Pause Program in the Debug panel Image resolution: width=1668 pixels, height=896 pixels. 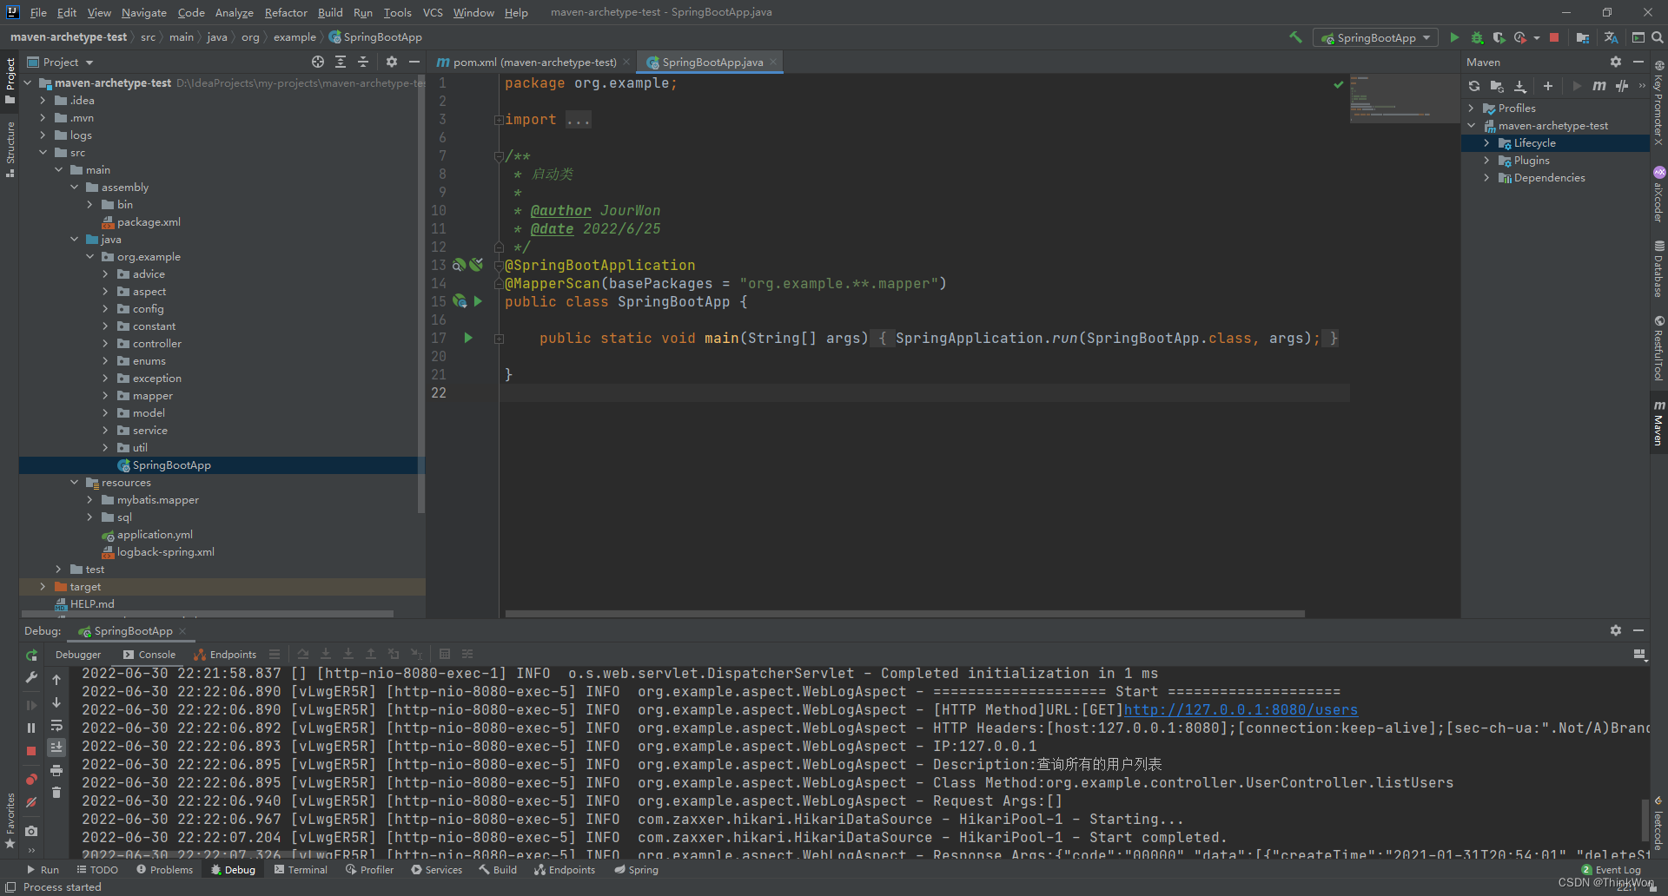pos(31,728)
